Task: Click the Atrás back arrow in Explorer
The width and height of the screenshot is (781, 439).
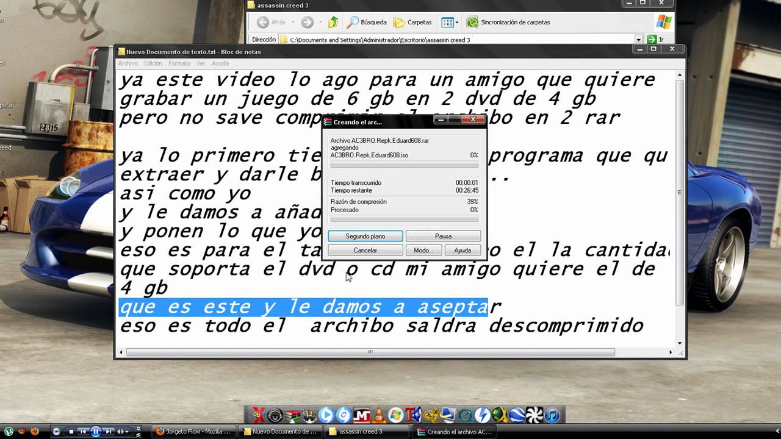Action: 262,22
